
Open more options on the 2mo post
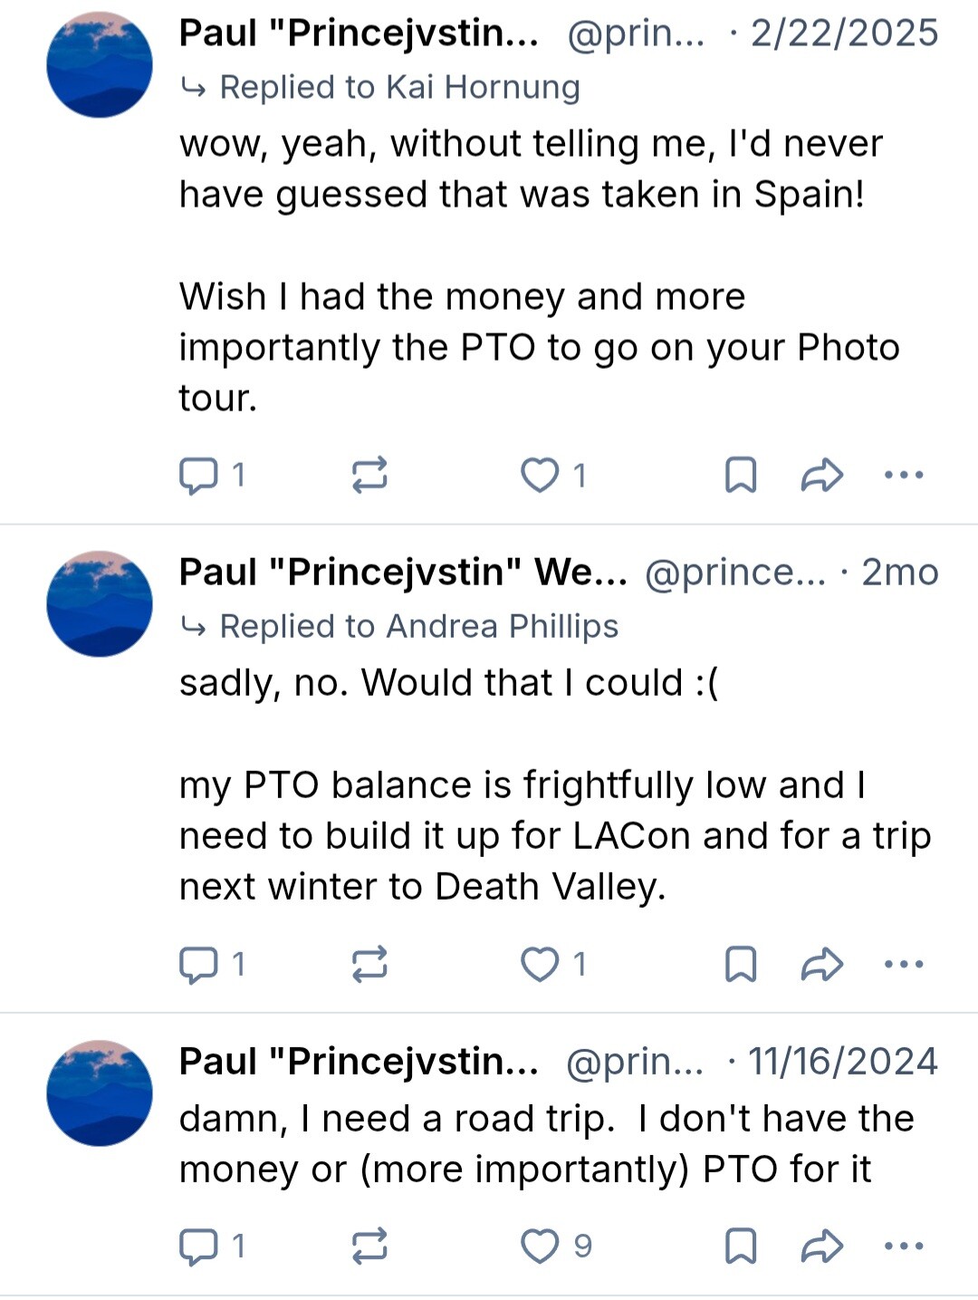(x=903, y=964)
